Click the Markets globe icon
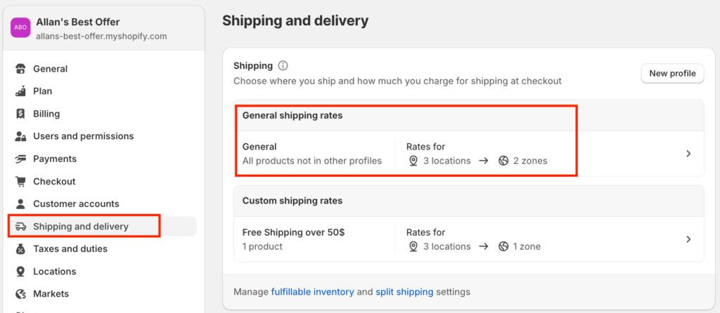The width and height of the screenshot is (720, 313). pyautogui.click(x=20, y=293)
